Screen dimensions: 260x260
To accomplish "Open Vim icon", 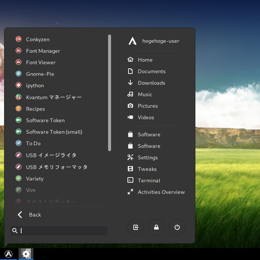I will point(19,190).
